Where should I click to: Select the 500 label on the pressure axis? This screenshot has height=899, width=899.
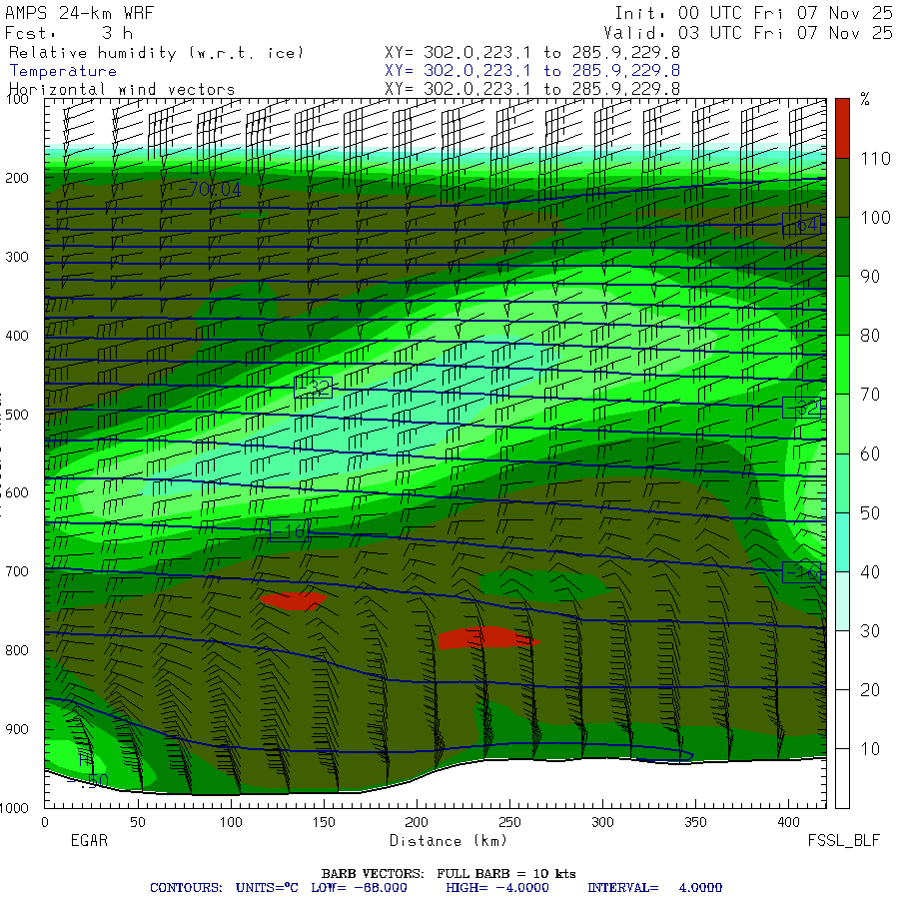click(x=17, y=415)
